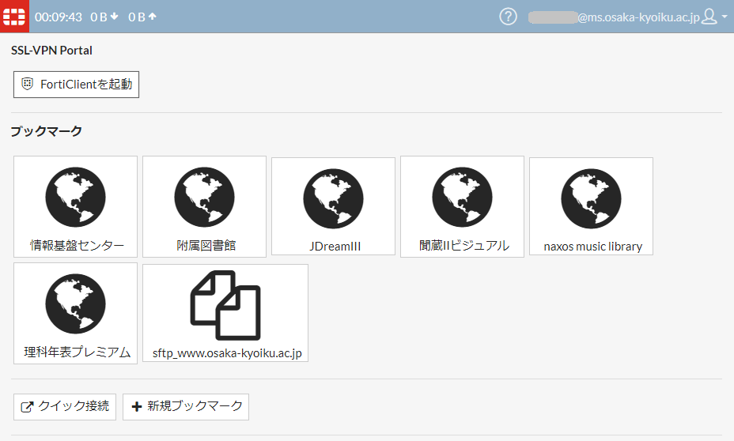Click the upload traffic counter
This screenshot has height=441, width=734.
[142, 17]
